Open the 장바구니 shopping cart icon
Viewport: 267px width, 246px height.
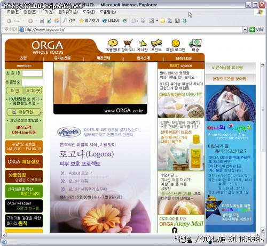[128, 46]
